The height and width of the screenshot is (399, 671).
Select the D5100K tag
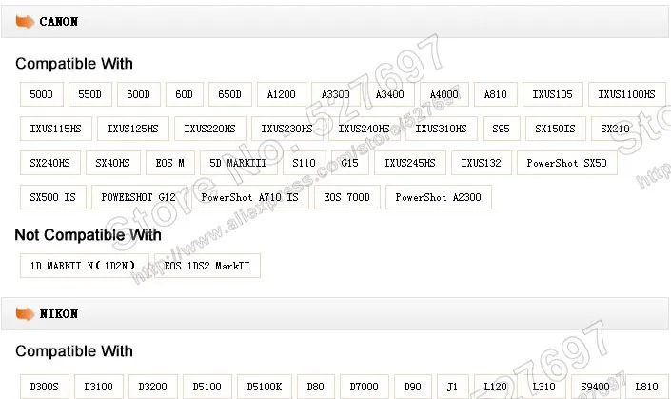(265, 387)
